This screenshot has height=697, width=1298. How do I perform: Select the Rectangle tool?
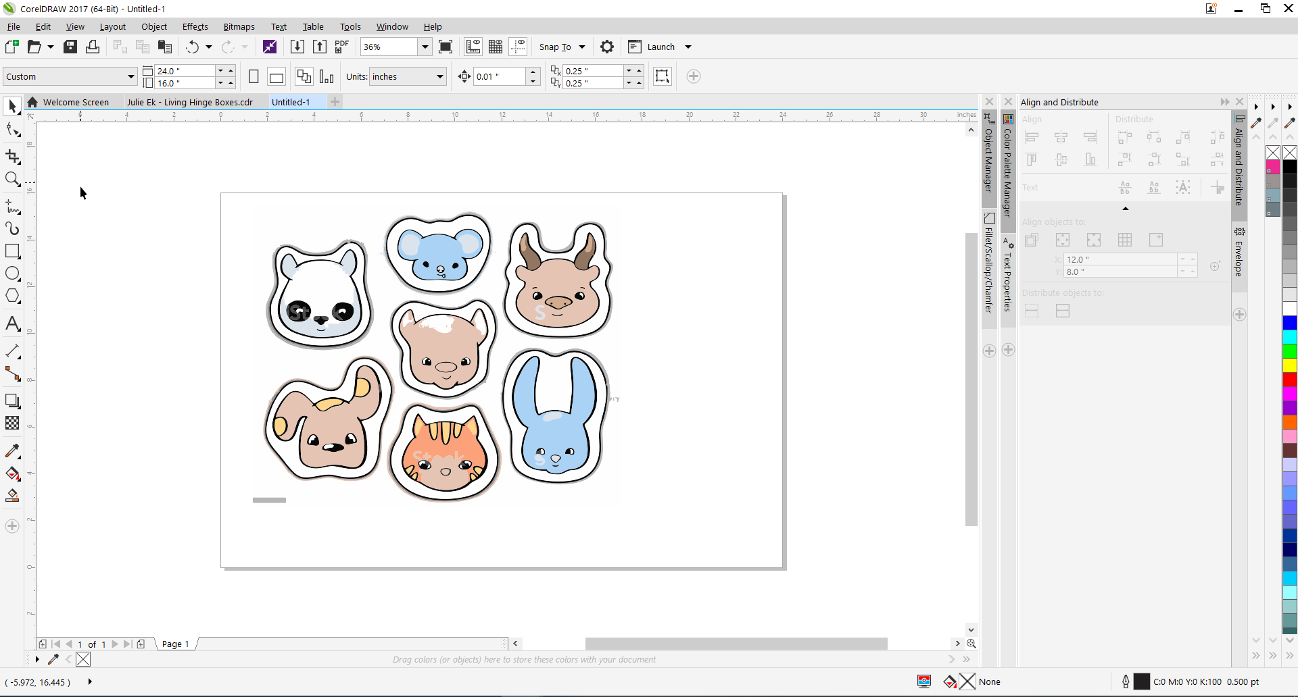click(12, 251)
